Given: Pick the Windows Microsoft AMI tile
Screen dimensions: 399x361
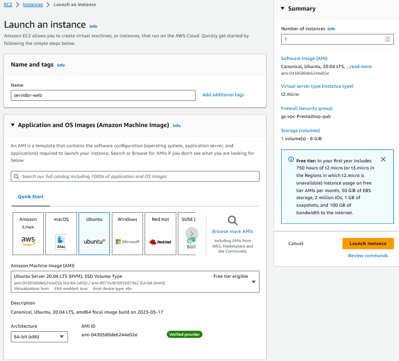Looking at the screenshot, I should click(127, 233).
